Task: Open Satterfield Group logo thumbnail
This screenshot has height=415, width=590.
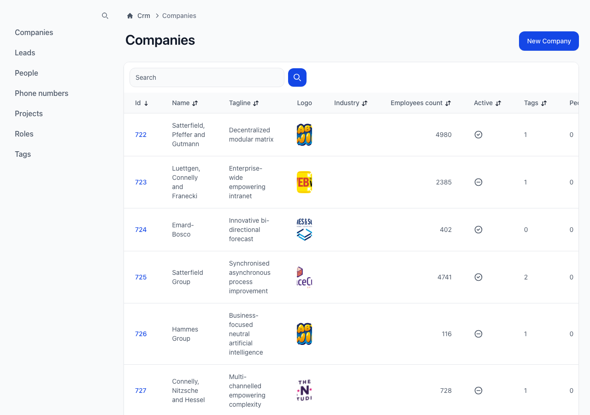Action: (305, 277)
